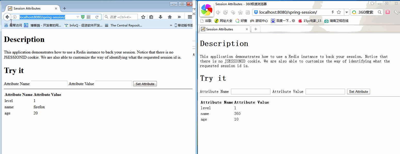The width and height of the screenshot is (400, 154).
Task: Open 百度一下 bookmark
Action: [283, 21]
